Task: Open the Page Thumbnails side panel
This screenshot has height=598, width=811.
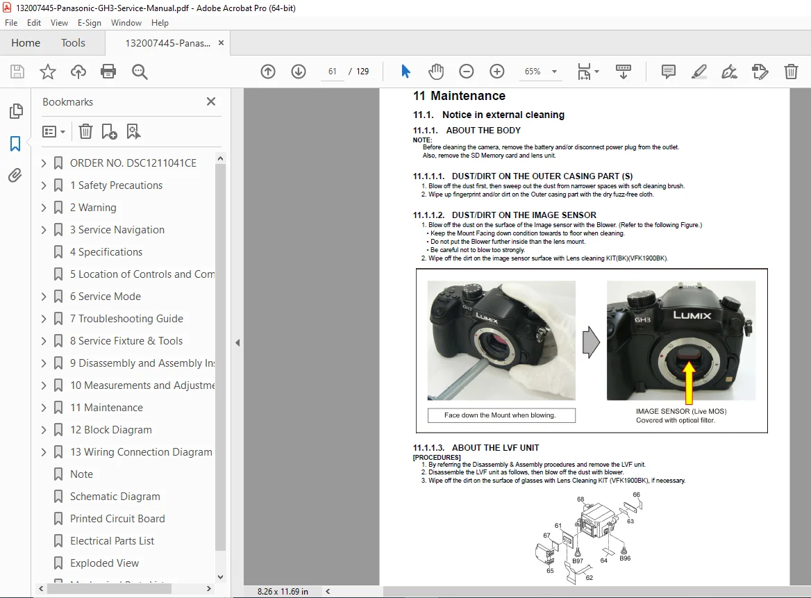Action: tap(16, 110)
